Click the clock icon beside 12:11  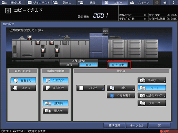(x=2, y=131)
